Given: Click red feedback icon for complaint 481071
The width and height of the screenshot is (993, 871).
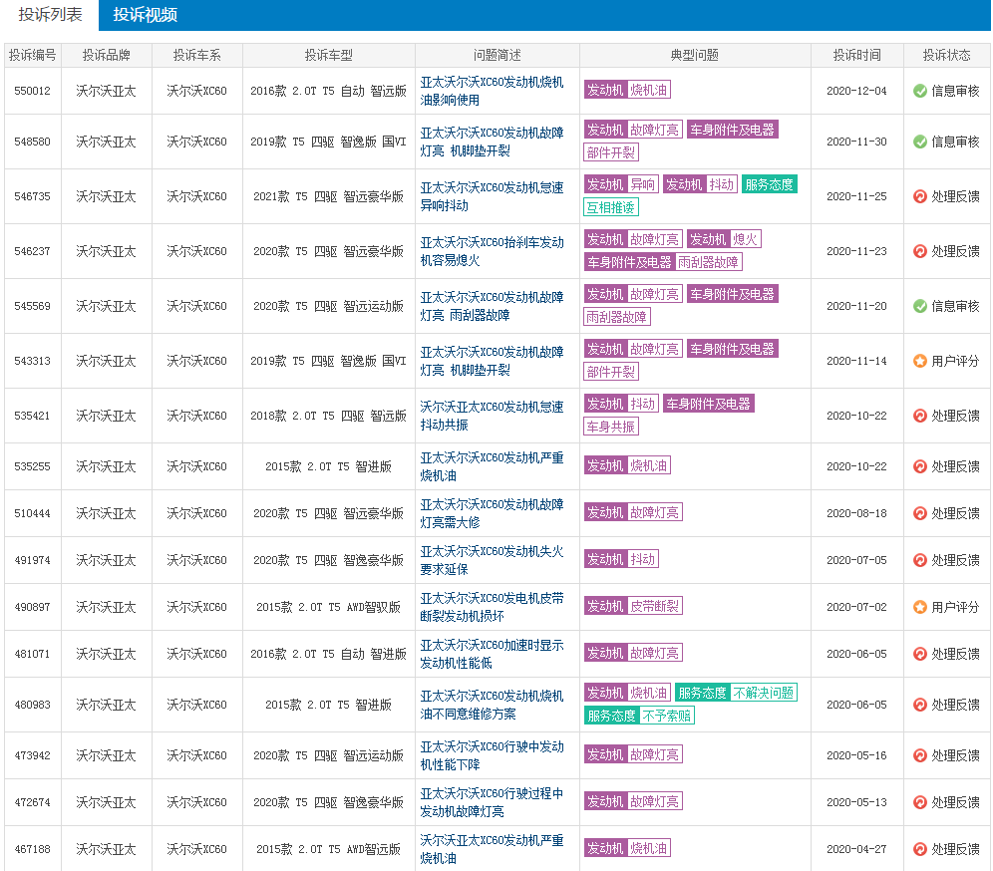Looking at the screenshot, I should coord(920,654).
